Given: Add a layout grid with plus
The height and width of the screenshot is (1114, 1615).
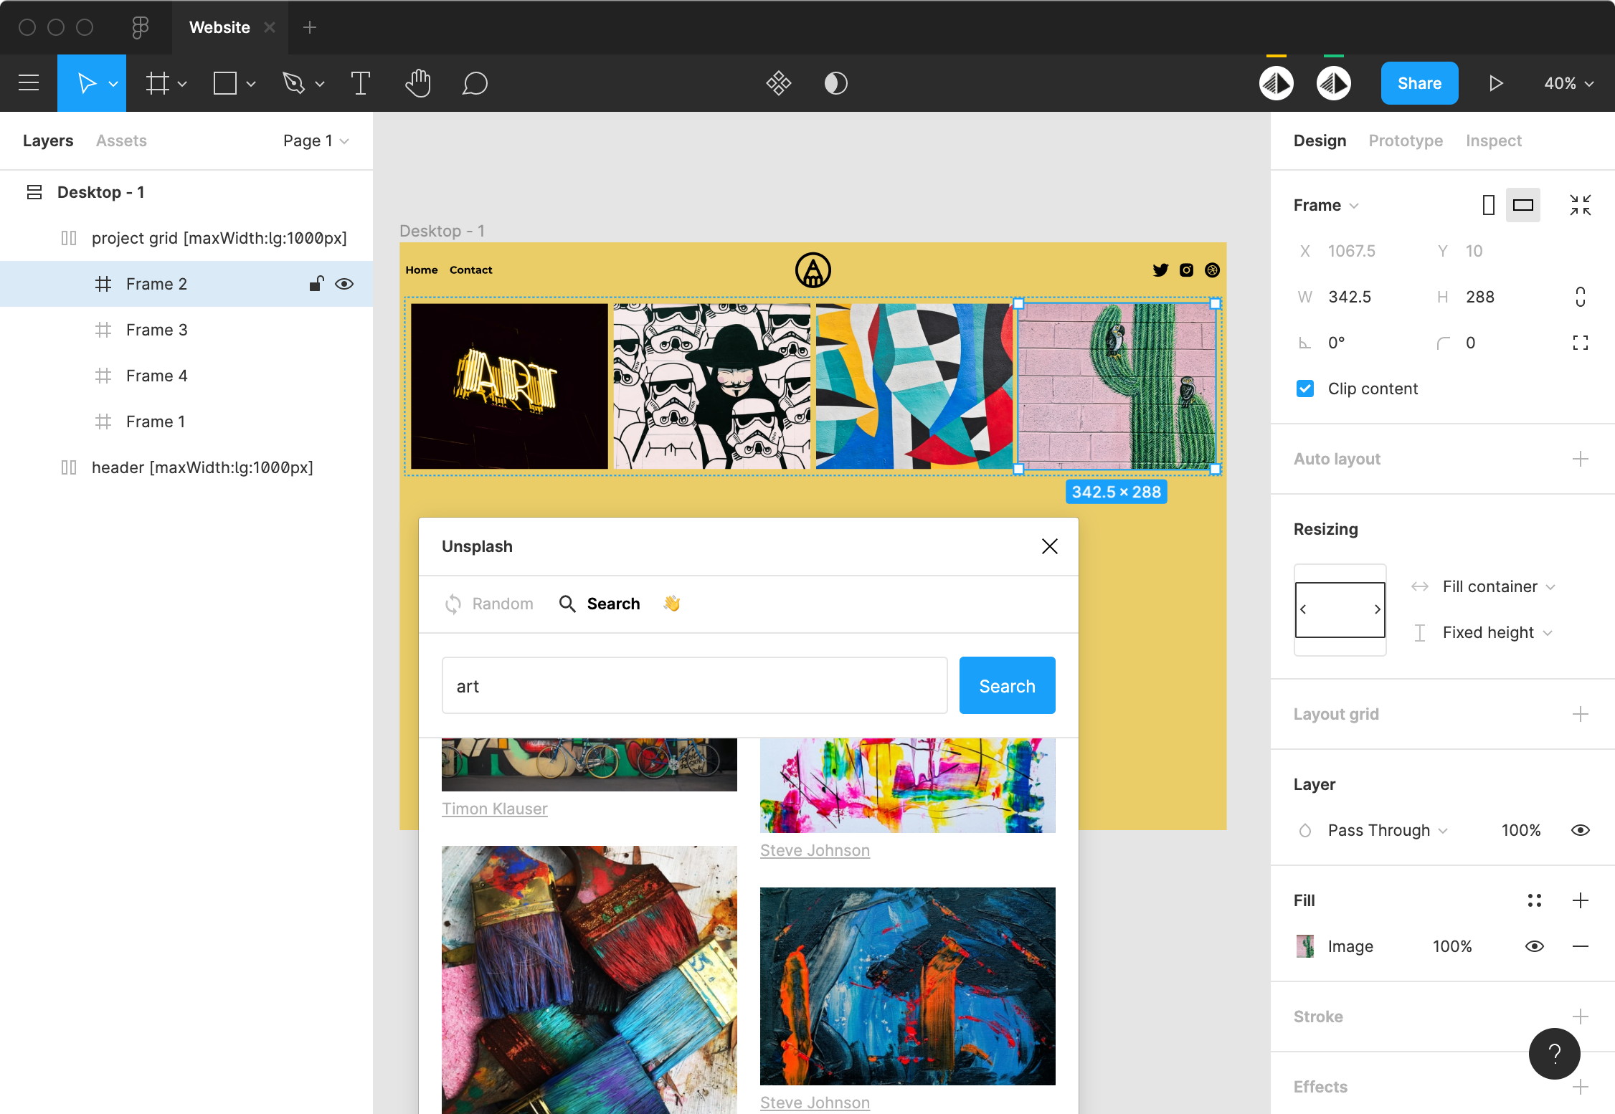Looking at the screenshot, I should coord(1581,714).
